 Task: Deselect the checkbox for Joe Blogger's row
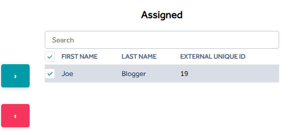(x=50, y=74)
